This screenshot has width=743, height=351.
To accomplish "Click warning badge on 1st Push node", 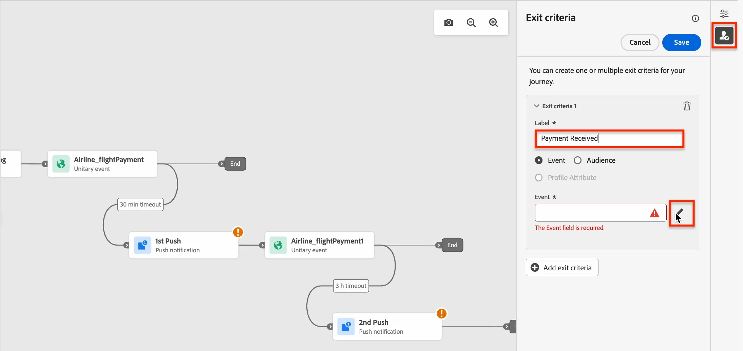I will 238,232.
